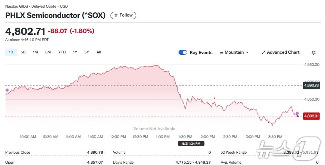Screen dimensions: 325x165
Task: Click the purple event dot near chart end
Action: coord(297,113)
